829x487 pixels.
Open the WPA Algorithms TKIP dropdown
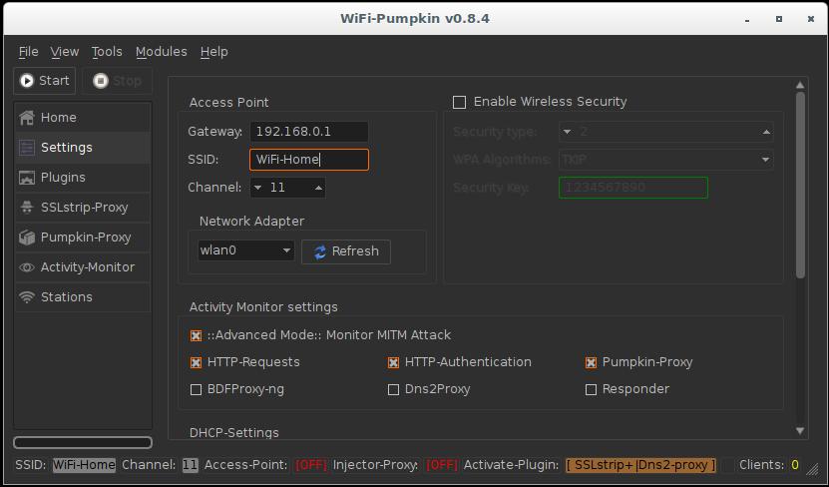665,160
